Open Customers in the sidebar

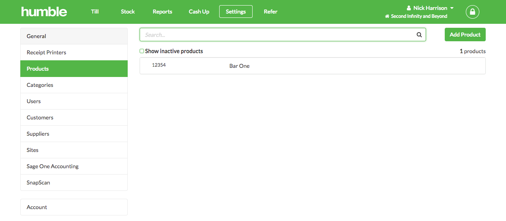click(74, 117)
